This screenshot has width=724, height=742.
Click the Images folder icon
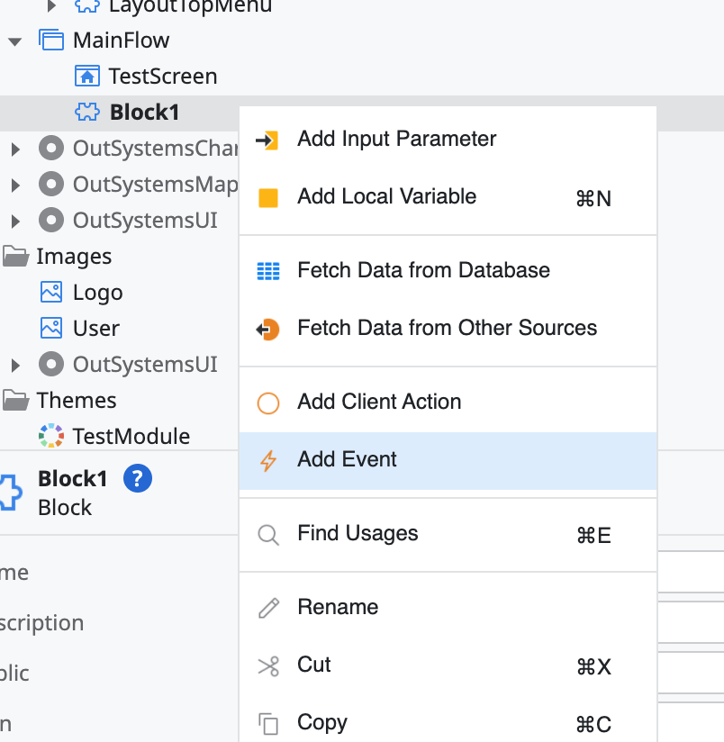[x=15, y=257]
